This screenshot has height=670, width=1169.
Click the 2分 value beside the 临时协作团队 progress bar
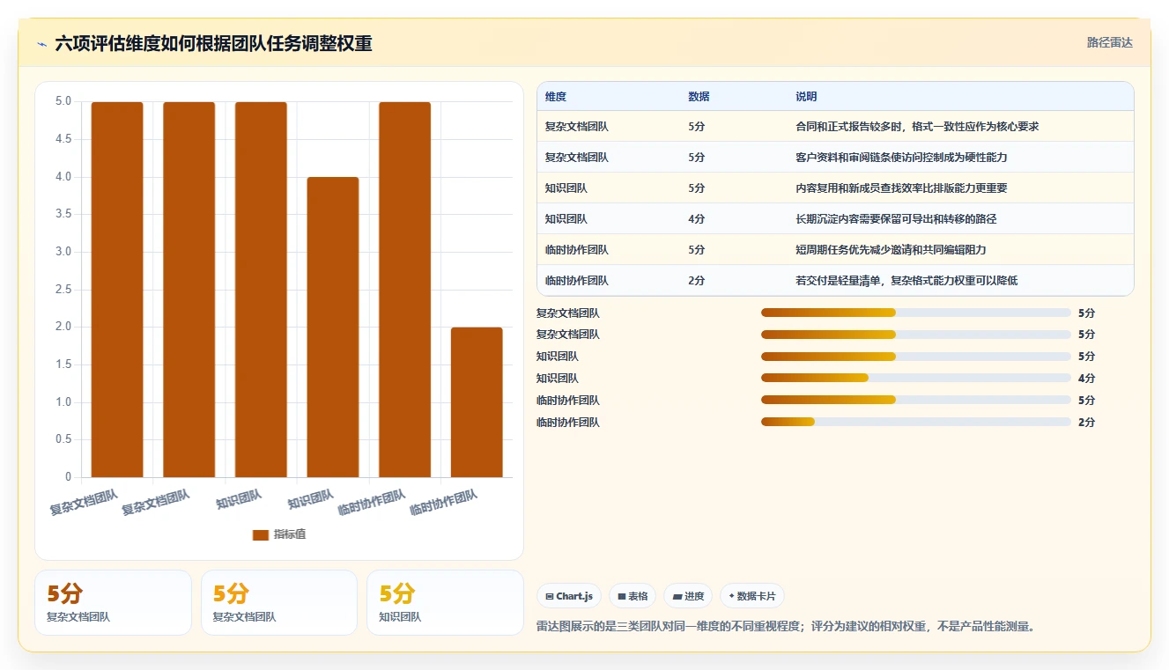1086,423
